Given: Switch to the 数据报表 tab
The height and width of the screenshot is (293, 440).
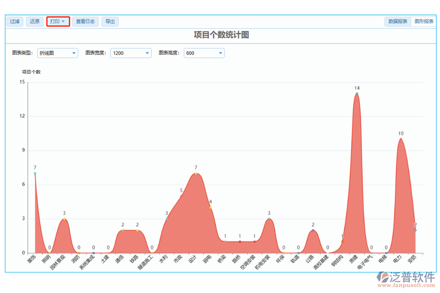Looking at the screenshot, I should (398, 21).
